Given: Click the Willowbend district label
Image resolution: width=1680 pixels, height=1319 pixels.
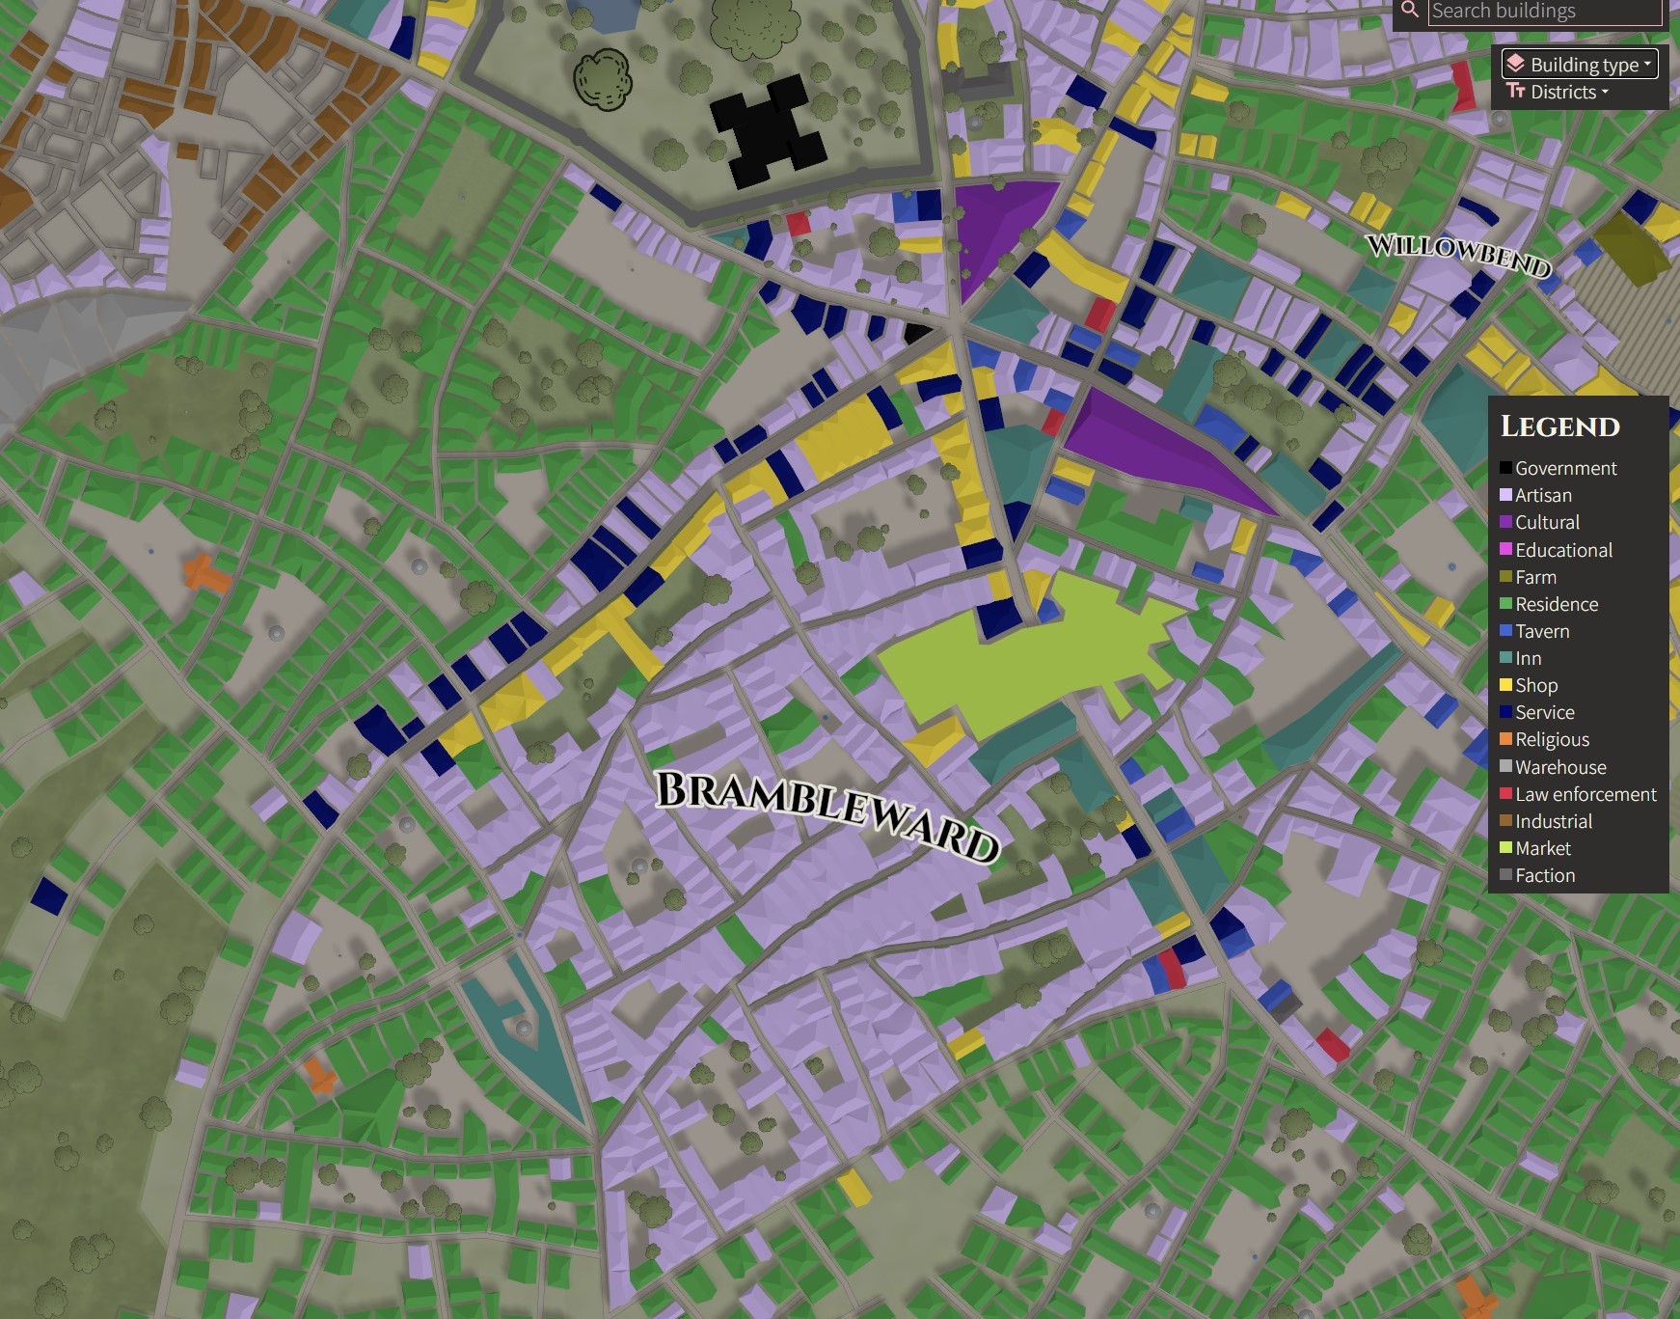Looking at the screenshot, I should pyautogui.click(x=1458, y=253).
